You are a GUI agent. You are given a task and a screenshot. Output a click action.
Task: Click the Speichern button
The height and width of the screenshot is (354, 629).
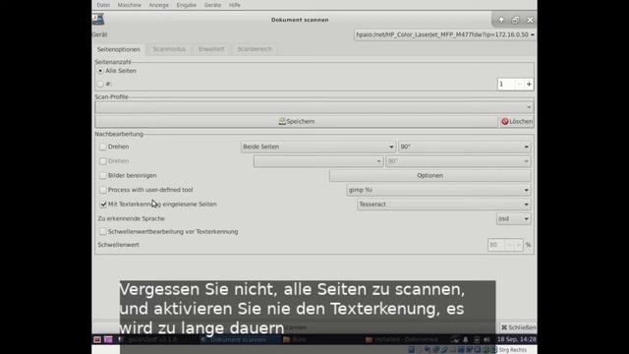pyautogui.click(x=297, y=121)
